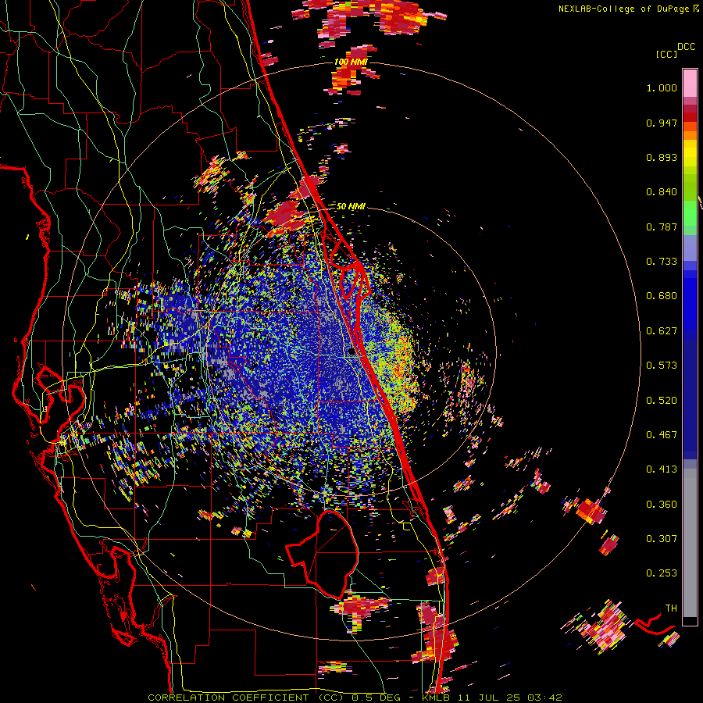Click the 0.5 DEG elevation text
Viewport: 703px width, 703px height.
click(x=376, y=698)
